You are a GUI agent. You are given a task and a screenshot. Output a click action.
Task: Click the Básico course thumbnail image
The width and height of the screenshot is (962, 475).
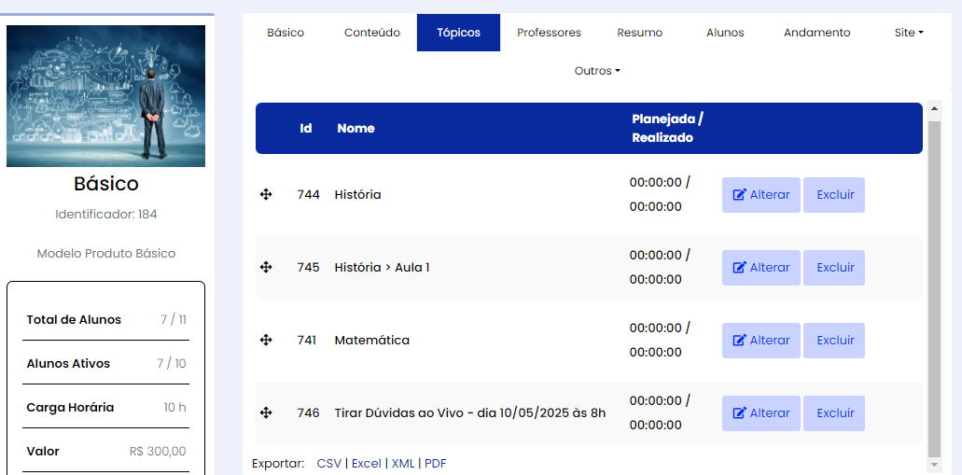coord(105,96)
